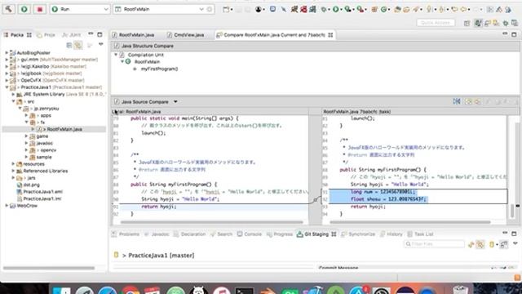The width and height of the screenshot is (522, 294).
Task: Expand the WebCrow project
Action: (x=7, y=206)
